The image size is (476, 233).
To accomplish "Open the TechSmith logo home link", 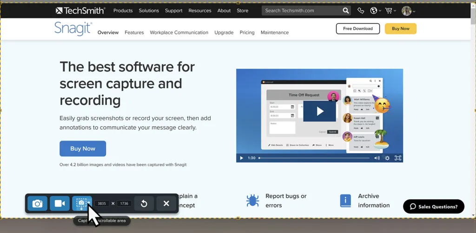I will click(x=80, y=11).
